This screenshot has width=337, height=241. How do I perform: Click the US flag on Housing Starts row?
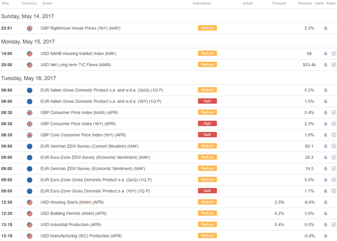(x=30, y=202)
